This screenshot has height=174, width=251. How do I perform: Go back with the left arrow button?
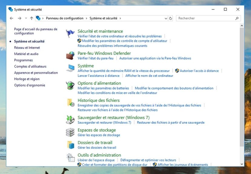12,18
